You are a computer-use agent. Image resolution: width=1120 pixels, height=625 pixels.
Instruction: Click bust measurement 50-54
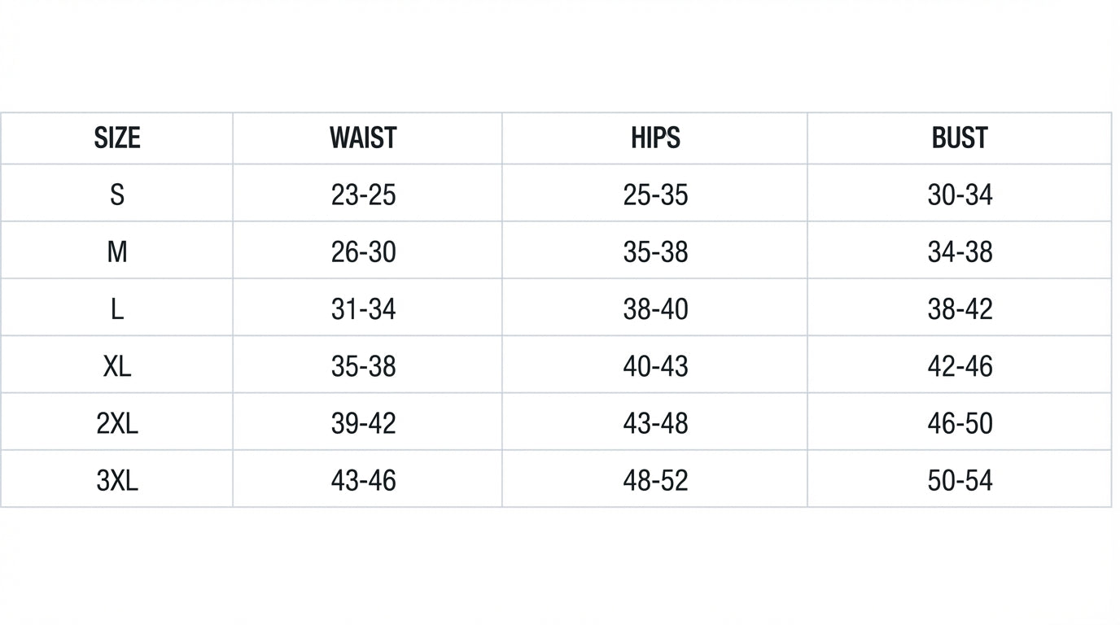pos(960,479)
